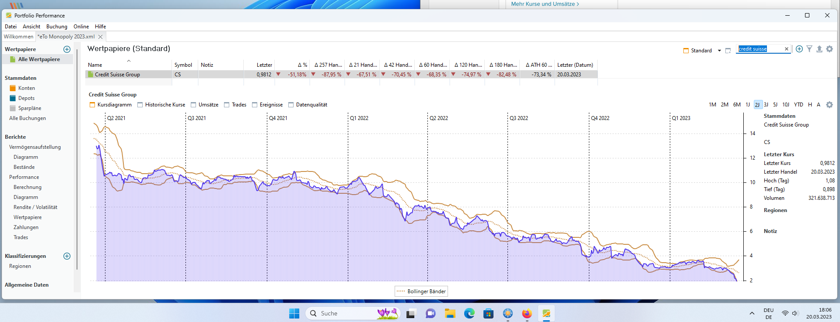Switch to the Willkommen tab
The height and width of the screenshot is (322, 840).
(18, 37)
